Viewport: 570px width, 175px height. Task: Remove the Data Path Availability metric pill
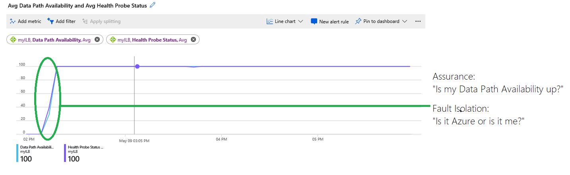(97, 40)
